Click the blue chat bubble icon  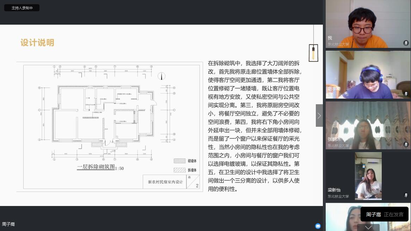(318, 226)
